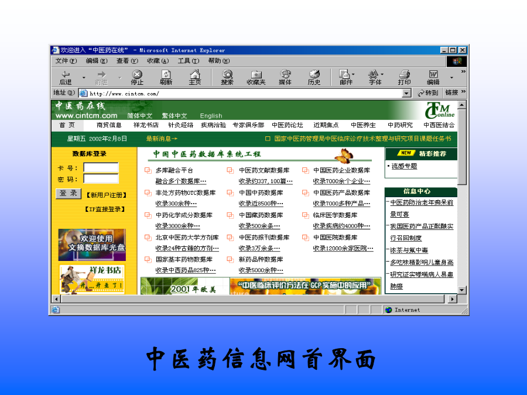The width and height of the screenshot is (527, 395).
Task: Click the Forward (前进) toolbar button
Action: [101, 78]
